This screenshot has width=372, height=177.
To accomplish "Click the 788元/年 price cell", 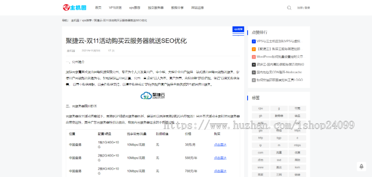I will 191,171.
